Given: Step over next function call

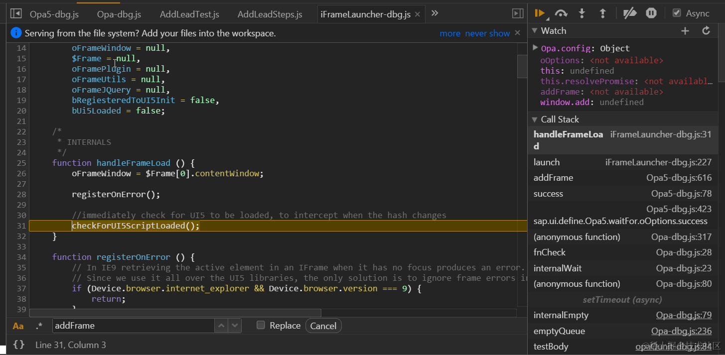Looking at the screenshot, I should (561, 13).
